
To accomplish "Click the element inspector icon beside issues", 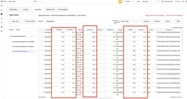I will point(133,1).
